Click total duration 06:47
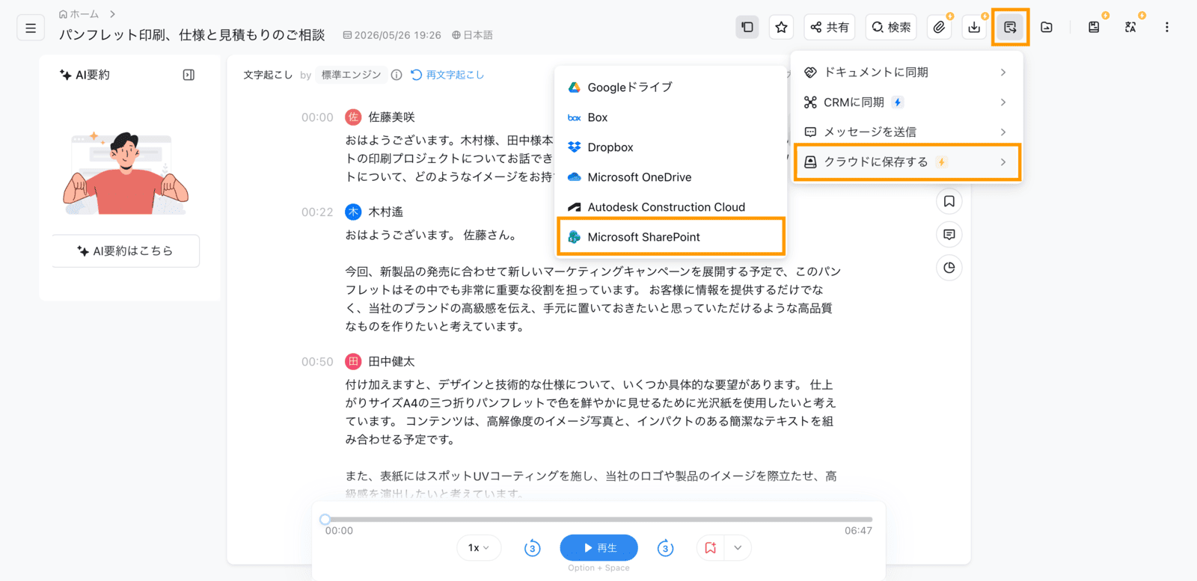 click(858, 530)
